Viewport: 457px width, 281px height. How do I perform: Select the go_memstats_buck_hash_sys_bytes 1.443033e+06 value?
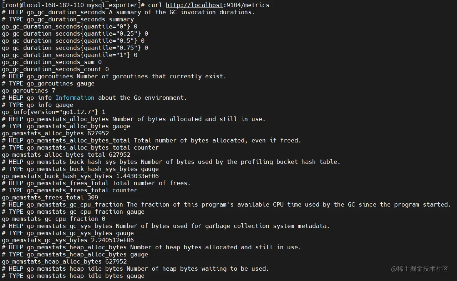pyautogui.click(x=137, y=176)
